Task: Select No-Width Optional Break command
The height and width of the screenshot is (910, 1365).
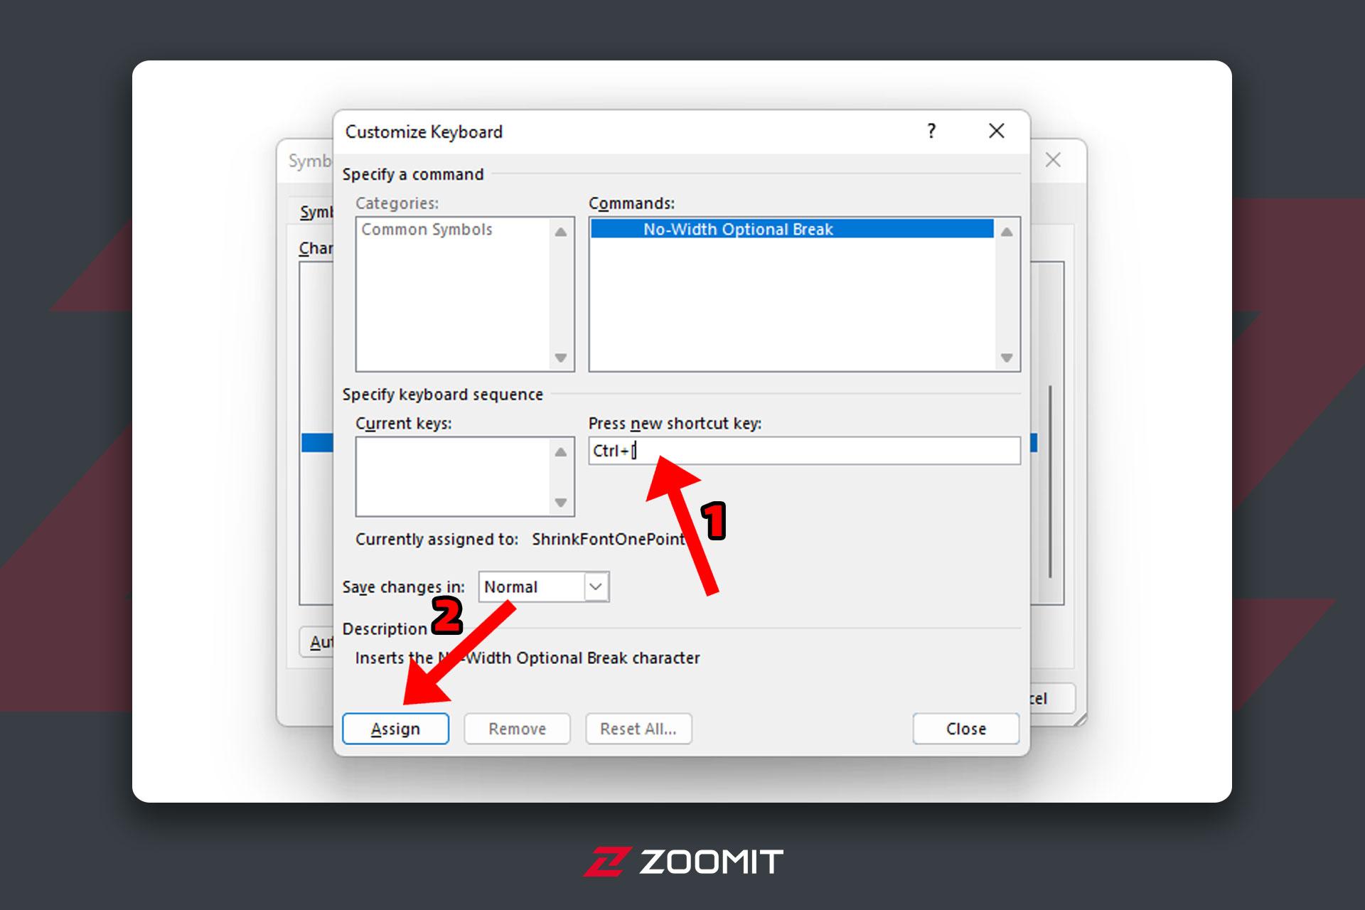Action: click(x=792, y=229)
